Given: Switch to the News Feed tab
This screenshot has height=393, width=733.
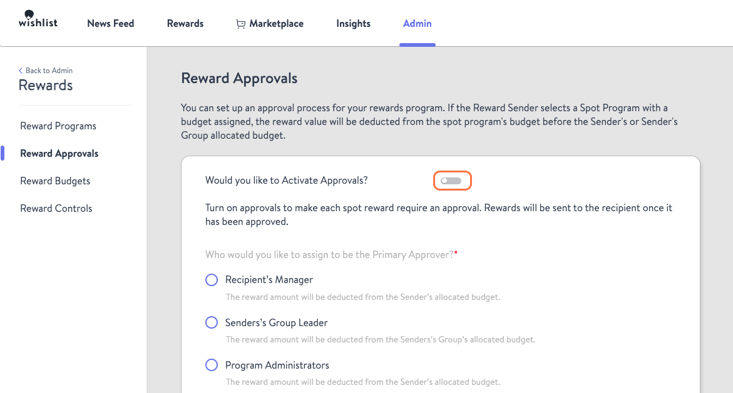Looking at the screenshot, I should [110, 23].
